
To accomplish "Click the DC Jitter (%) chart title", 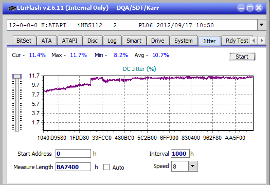I will click(x=139, y=69).
